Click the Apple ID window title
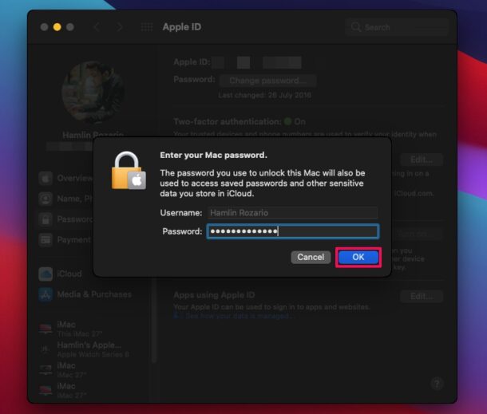Image resolution: width=487 pixels, height=414 pixels. point(182,27)
